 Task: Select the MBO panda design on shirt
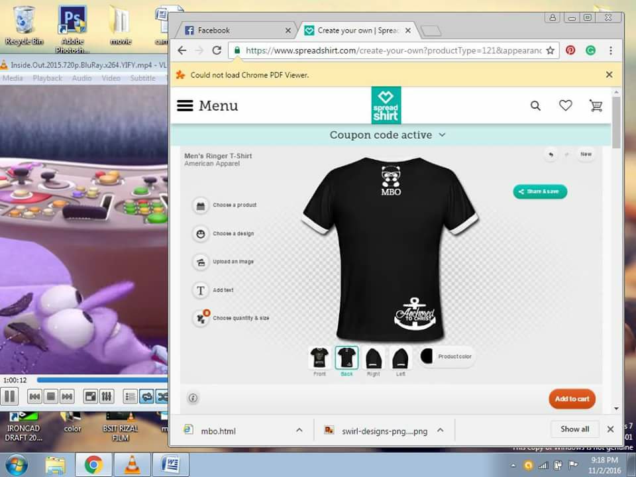pos(391,180)
